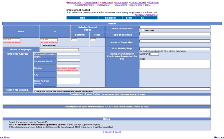
Task: Open the Education section link
Action: click(x=153, y=2)
